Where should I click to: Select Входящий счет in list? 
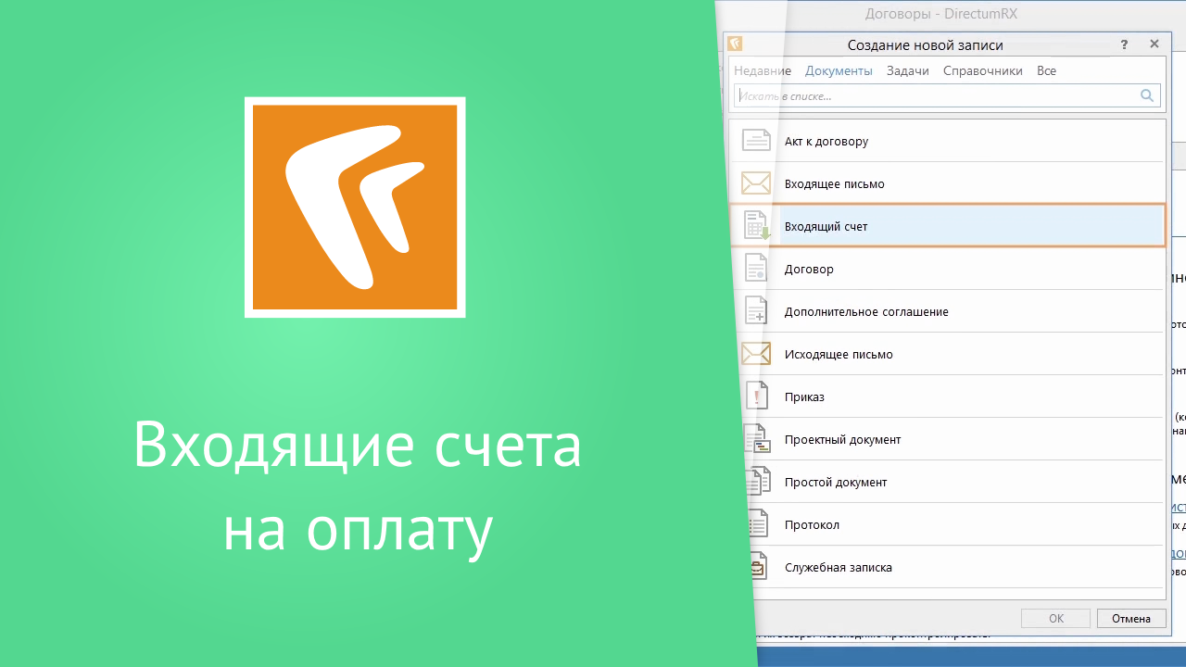947,226
